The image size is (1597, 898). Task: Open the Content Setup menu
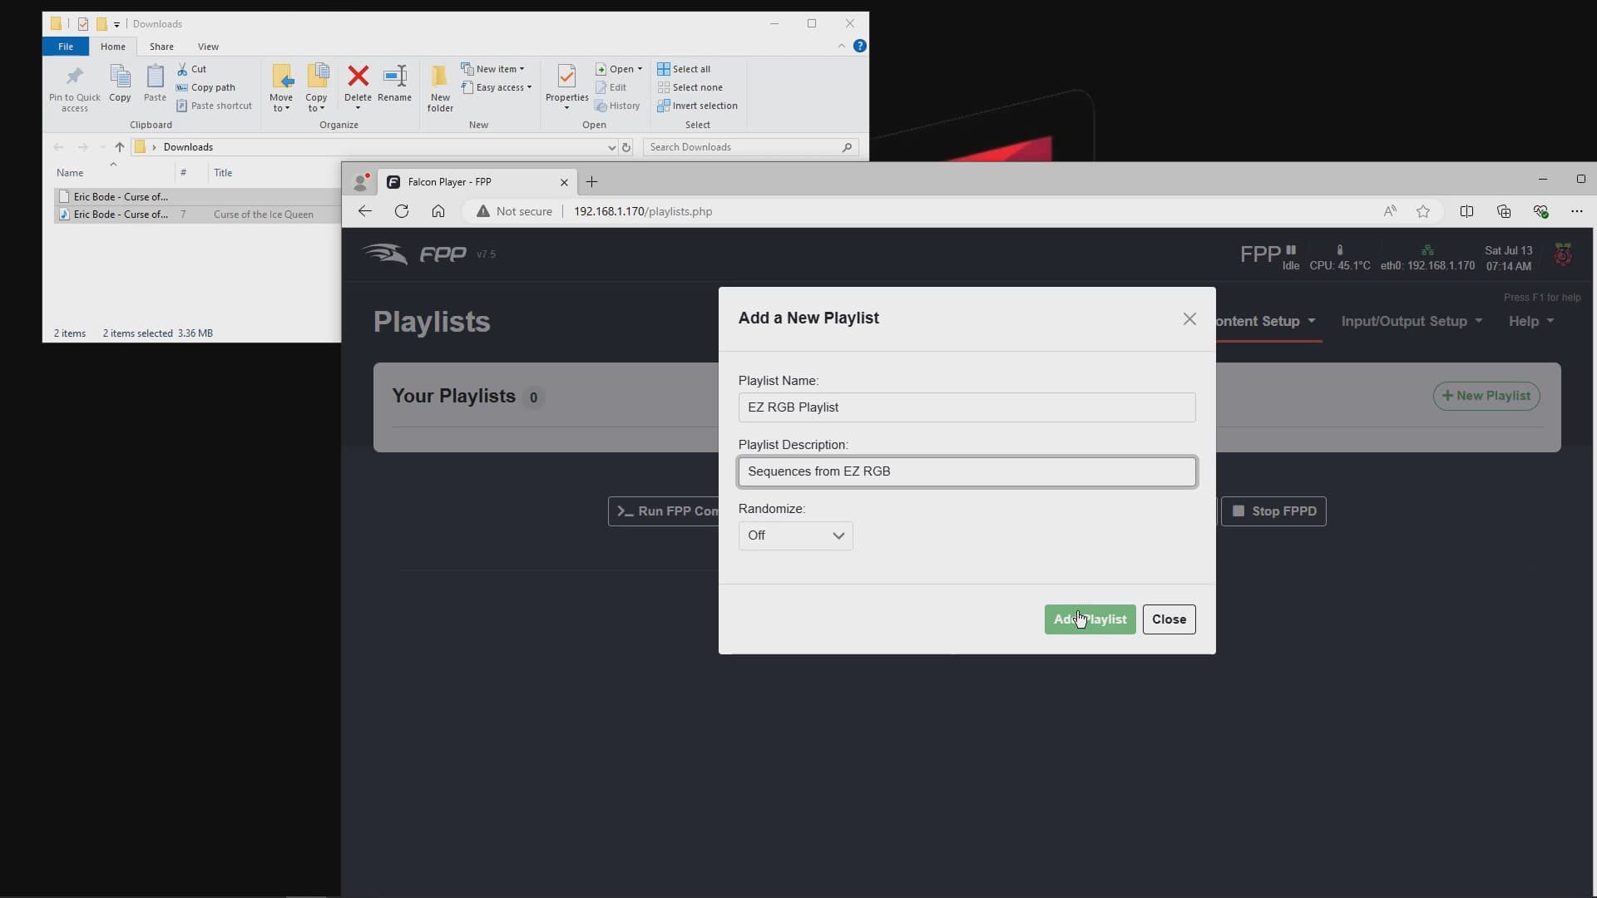pyautogui.click(x=1266, y=322)
